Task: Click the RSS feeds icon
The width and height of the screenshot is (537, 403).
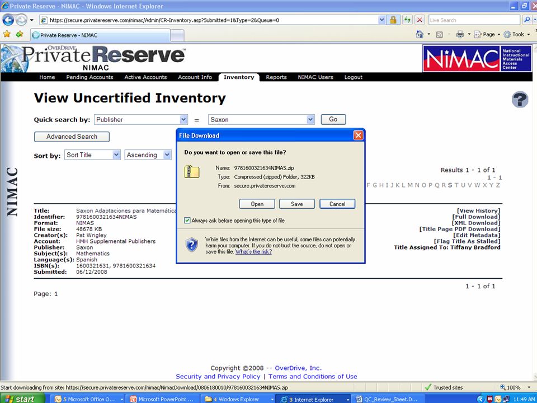Action: (x=440, y=34)
